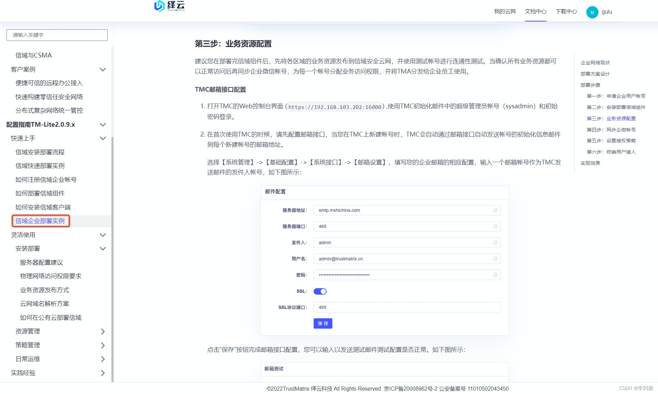Collapse the 灵活使用 section

[x=103, y=235]
